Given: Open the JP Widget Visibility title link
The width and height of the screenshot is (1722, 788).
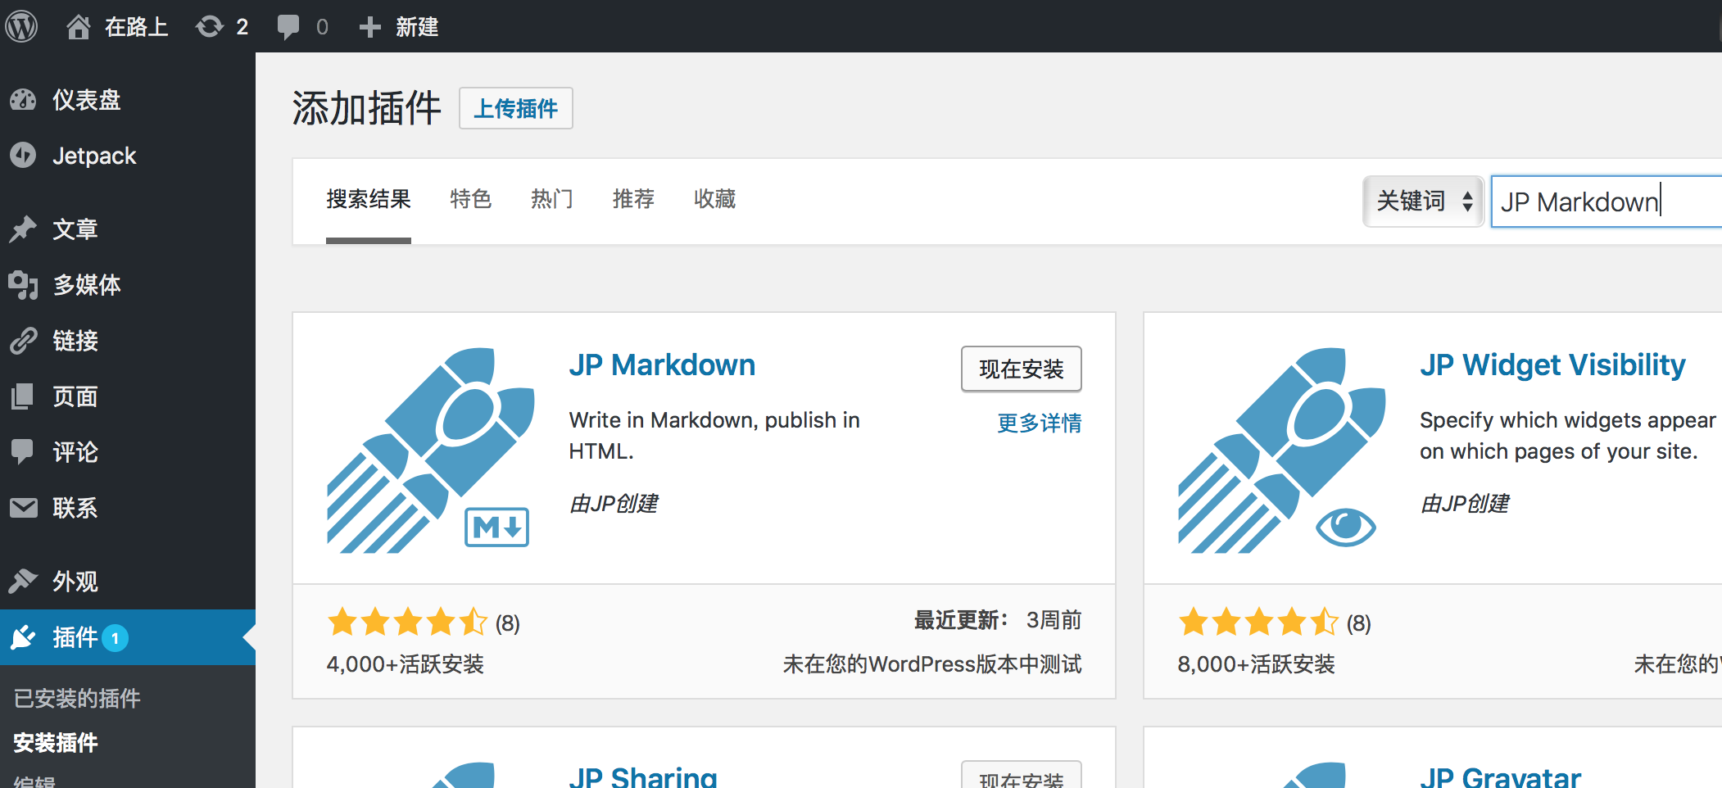Looking at the screenshot, I should (x=1552, y=365).
